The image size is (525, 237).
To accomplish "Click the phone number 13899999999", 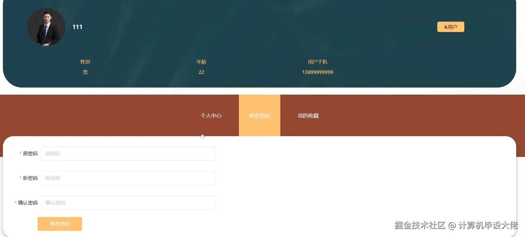I will tap(317, 72).
